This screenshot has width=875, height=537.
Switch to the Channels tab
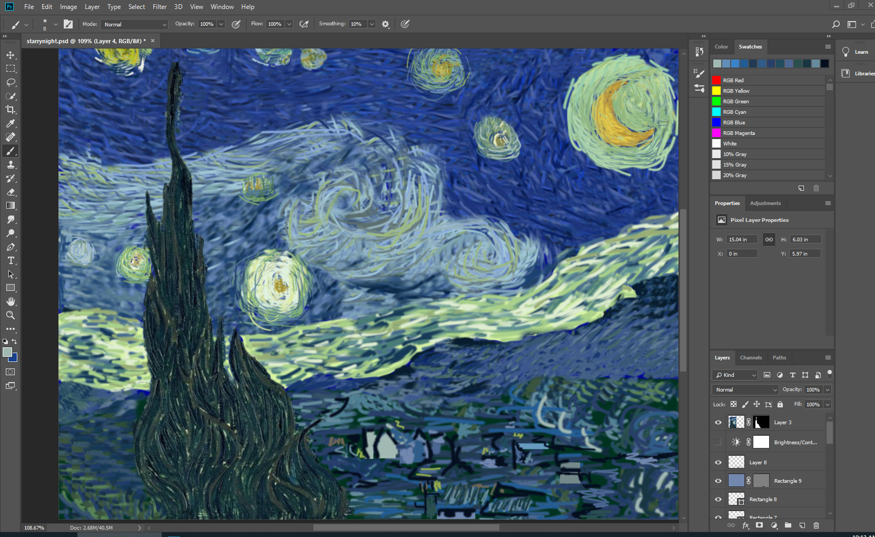coord(751,357)
